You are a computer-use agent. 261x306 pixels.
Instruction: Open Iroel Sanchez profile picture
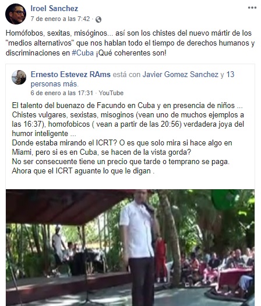tap(16, 13)
